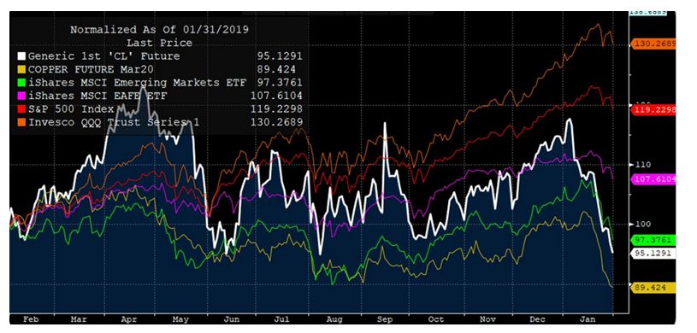Screen dimensions: 697x333
Task: Select the COPPER FUTURE Mar20 legend label
Action: (92, 69)
